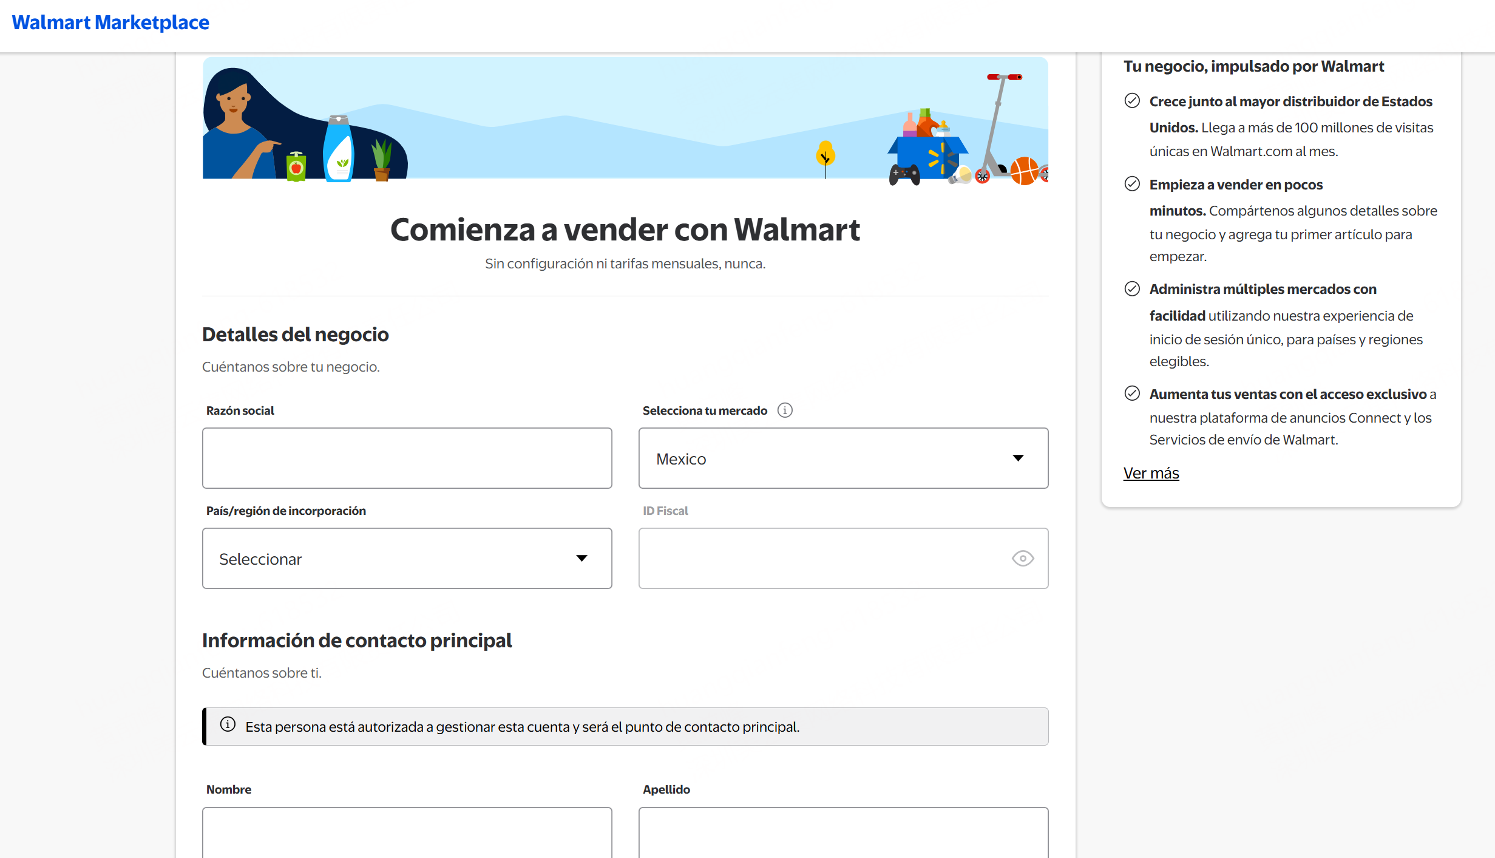The height and width of the screenshot is (858, 1495).
Task: Click the checkmark icon beside Crece junto al mayor distribuidor
Action: point(1133,101)
